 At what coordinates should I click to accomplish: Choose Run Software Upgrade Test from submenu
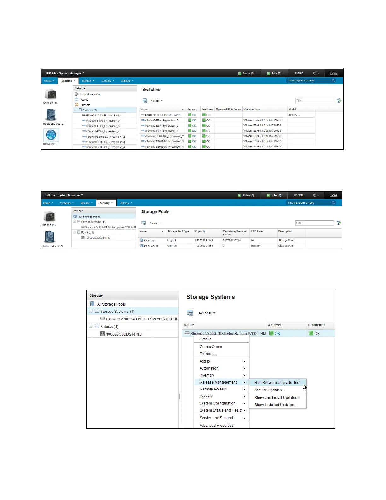pos(278,382)
